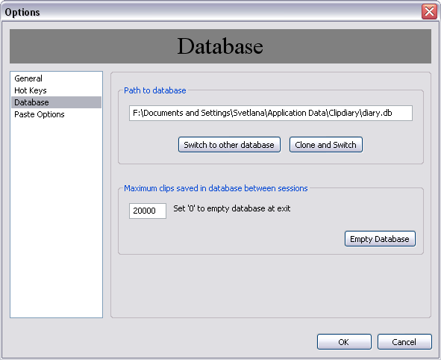Image resolution: width=441 pixels, height=360 pixels.
Task: Click Switch to other database button
Action: point(229,145)
